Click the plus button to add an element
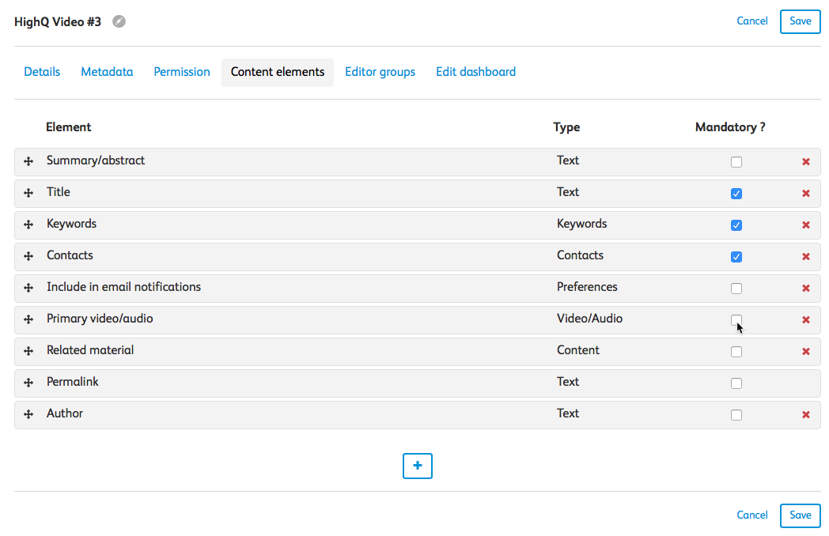This screenshot has width=829, height=536. pos(418,466)
